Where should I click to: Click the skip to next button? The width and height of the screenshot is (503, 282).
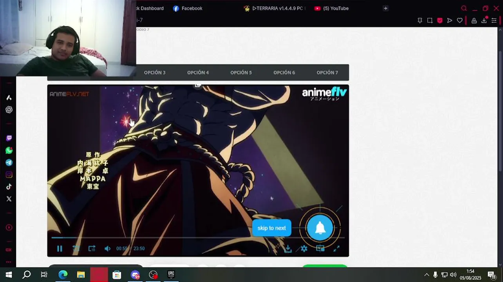(x=271, y=228)
